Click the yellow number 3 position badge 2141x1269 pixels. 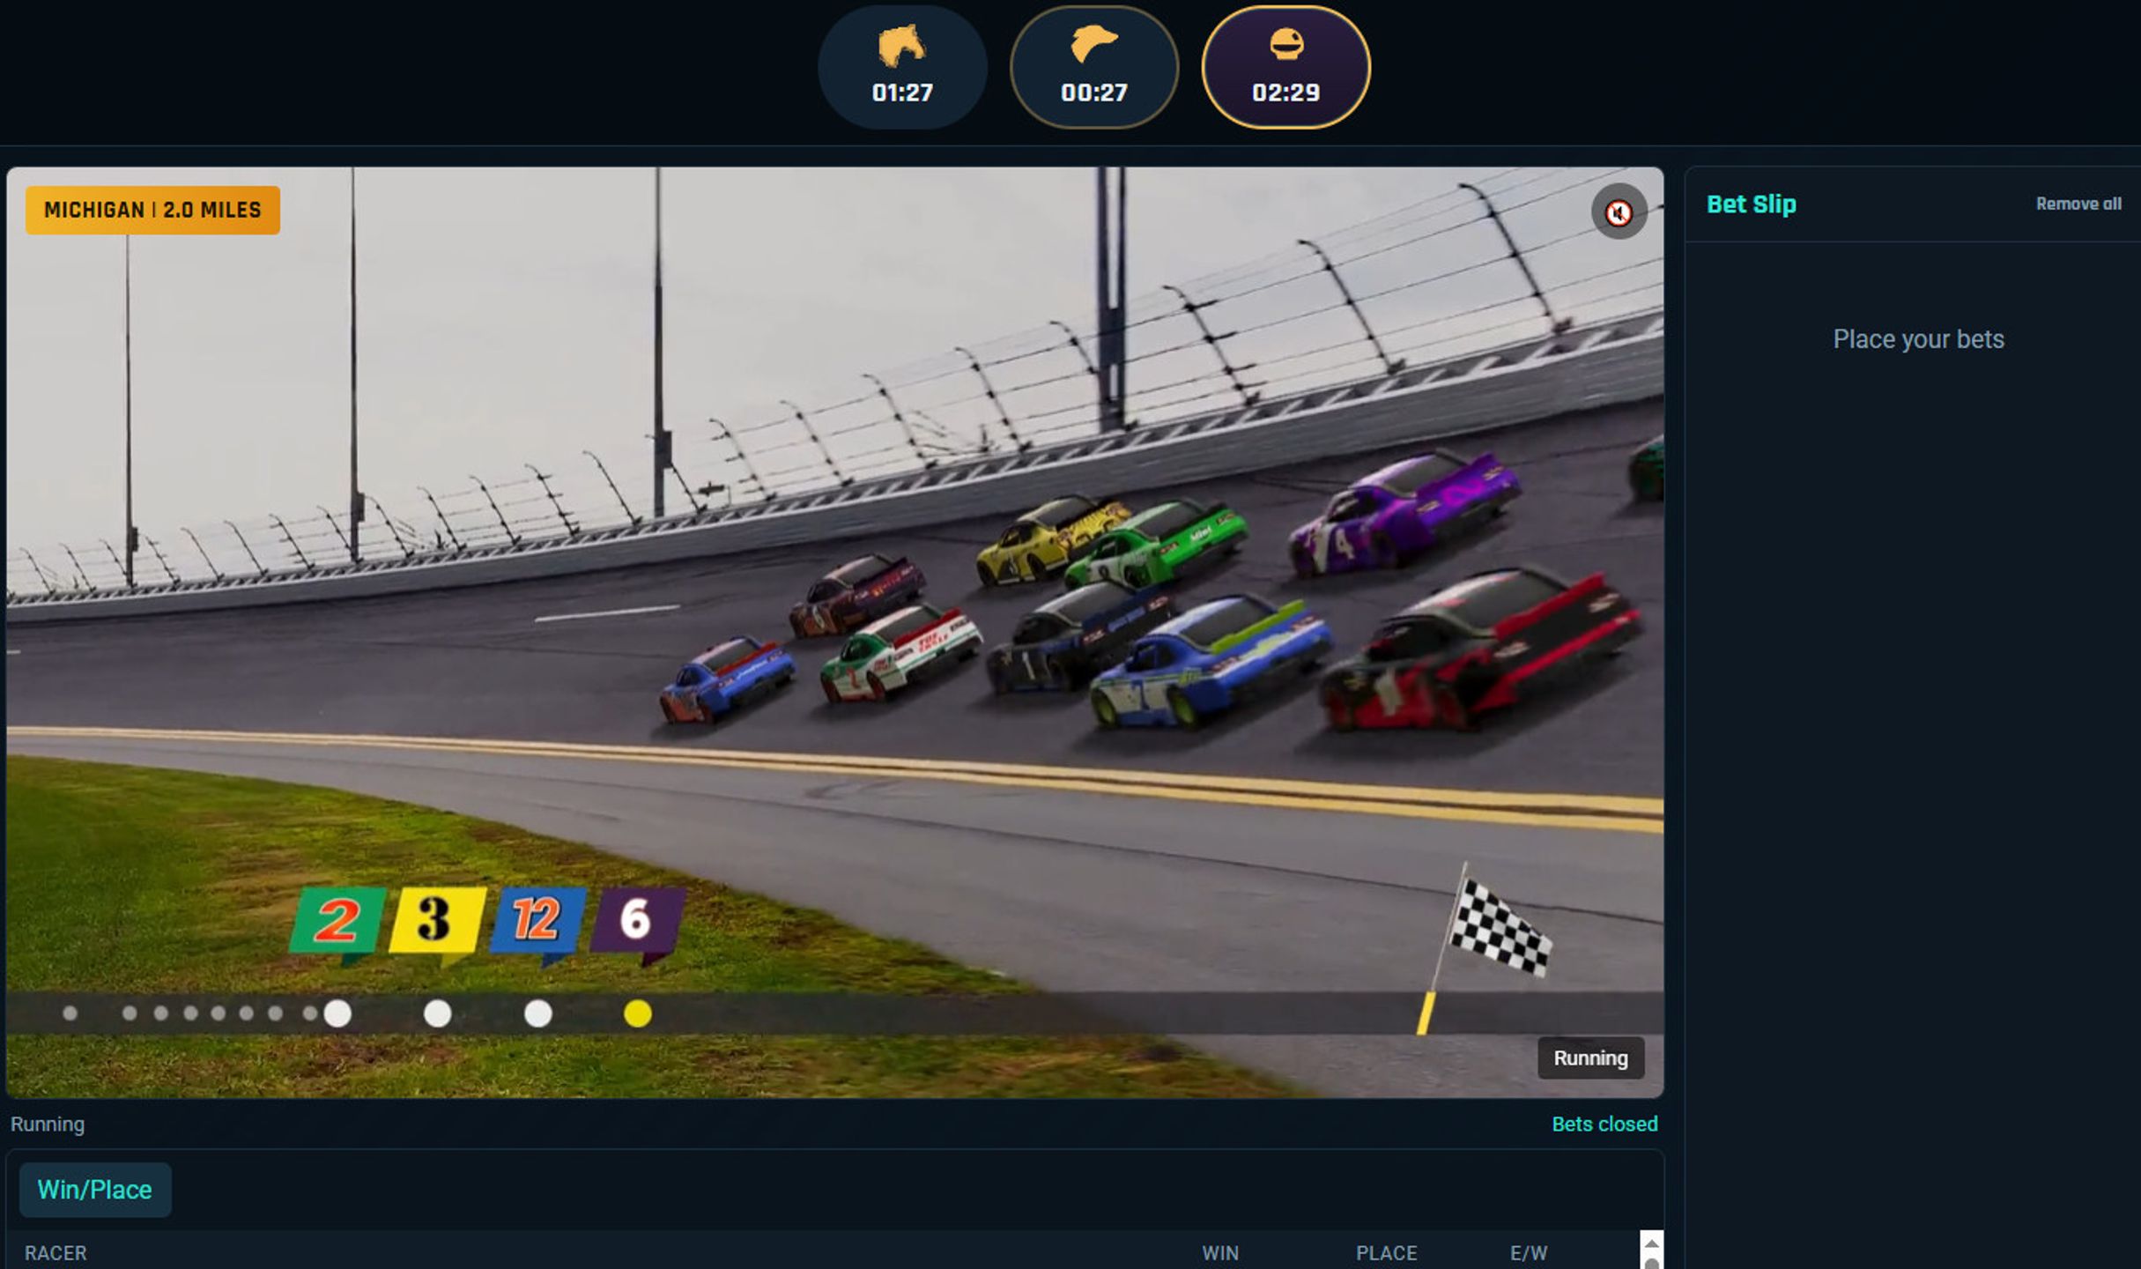(x=437, y=922)
